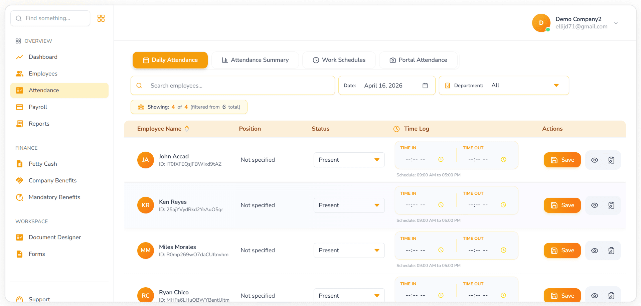Open the Work Schedules tab

click(x=339, y=60)
